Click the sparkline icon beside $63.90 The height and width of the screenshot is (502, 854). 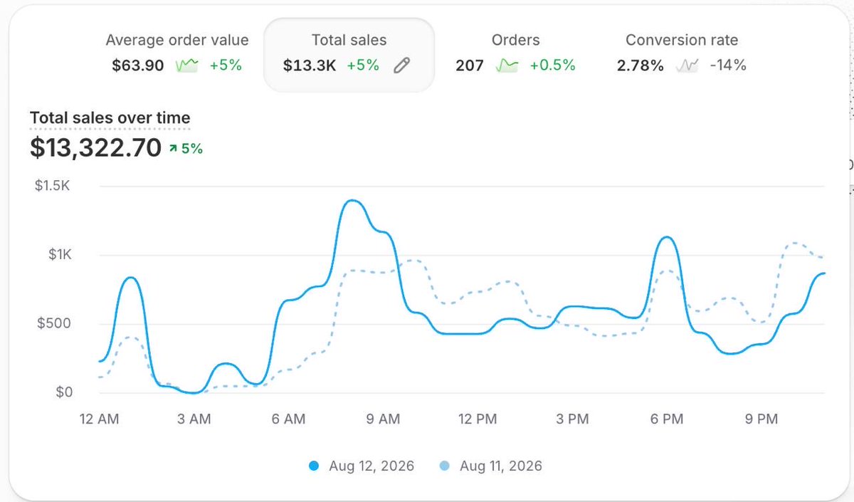click(187, 66)
